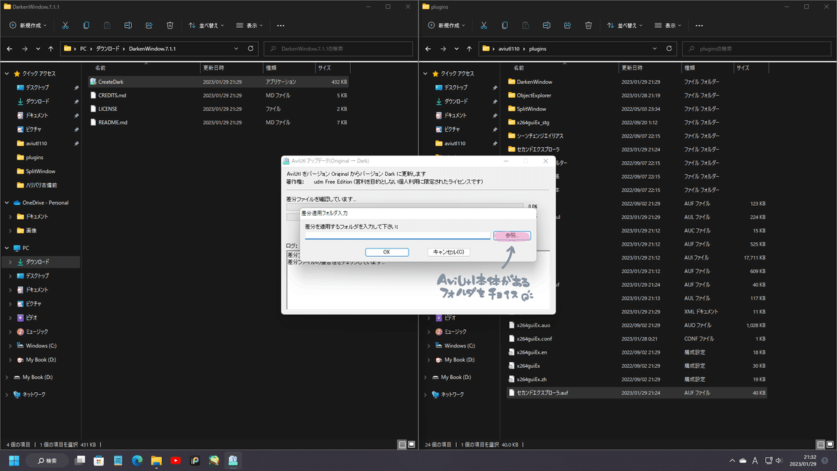Go forward in plugins window navigation
The width and height of the screenshot is (837, 471).
pyautogui.click(x=444, y=49)
